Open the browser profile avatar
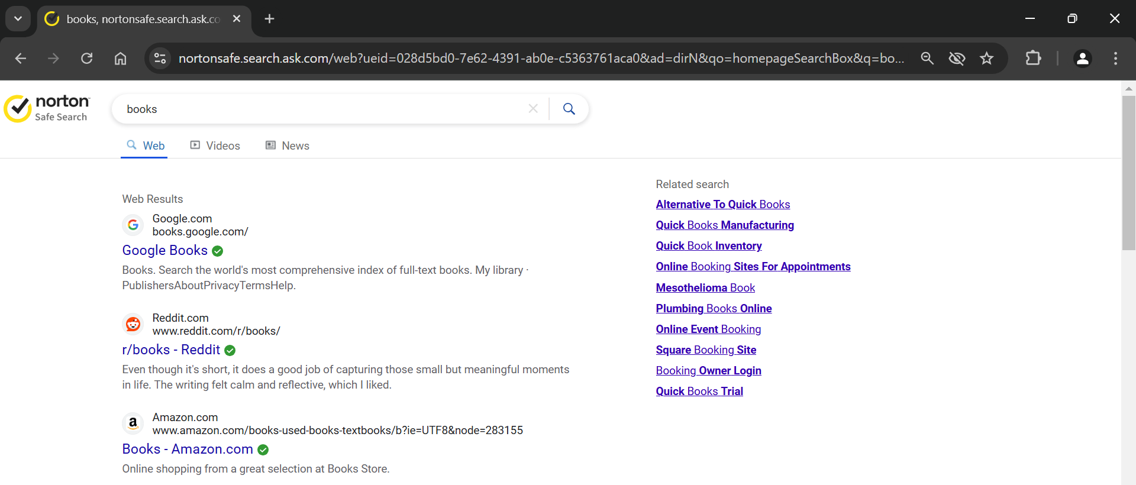This screenshot has width=1136, height=485. pyautogui.click(x=1082, y=59)
